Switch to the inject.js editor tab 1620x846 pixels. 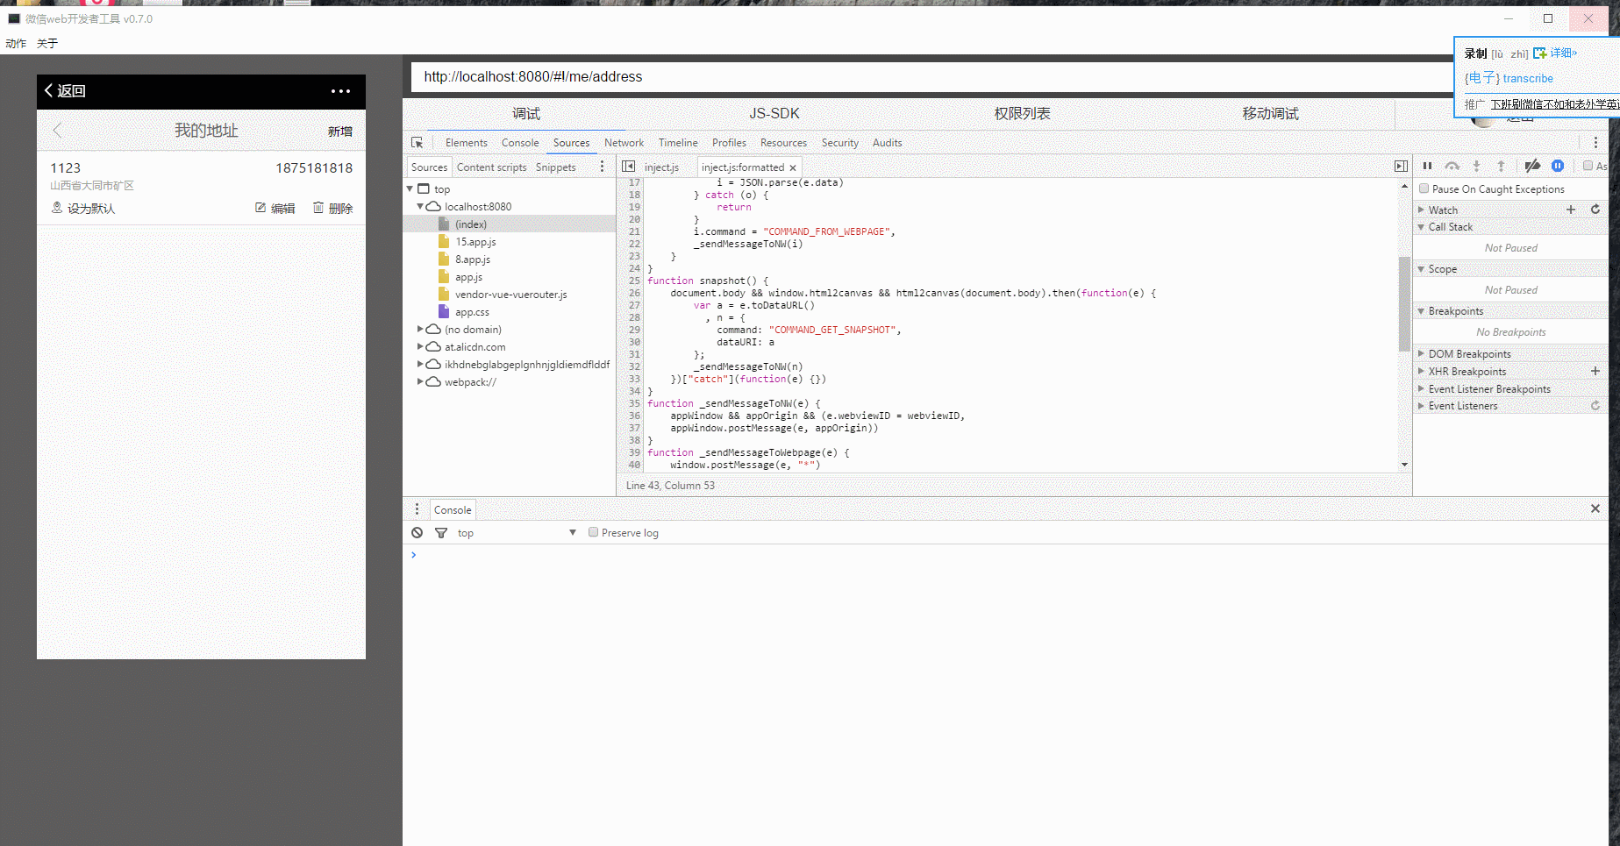point(661,167)
